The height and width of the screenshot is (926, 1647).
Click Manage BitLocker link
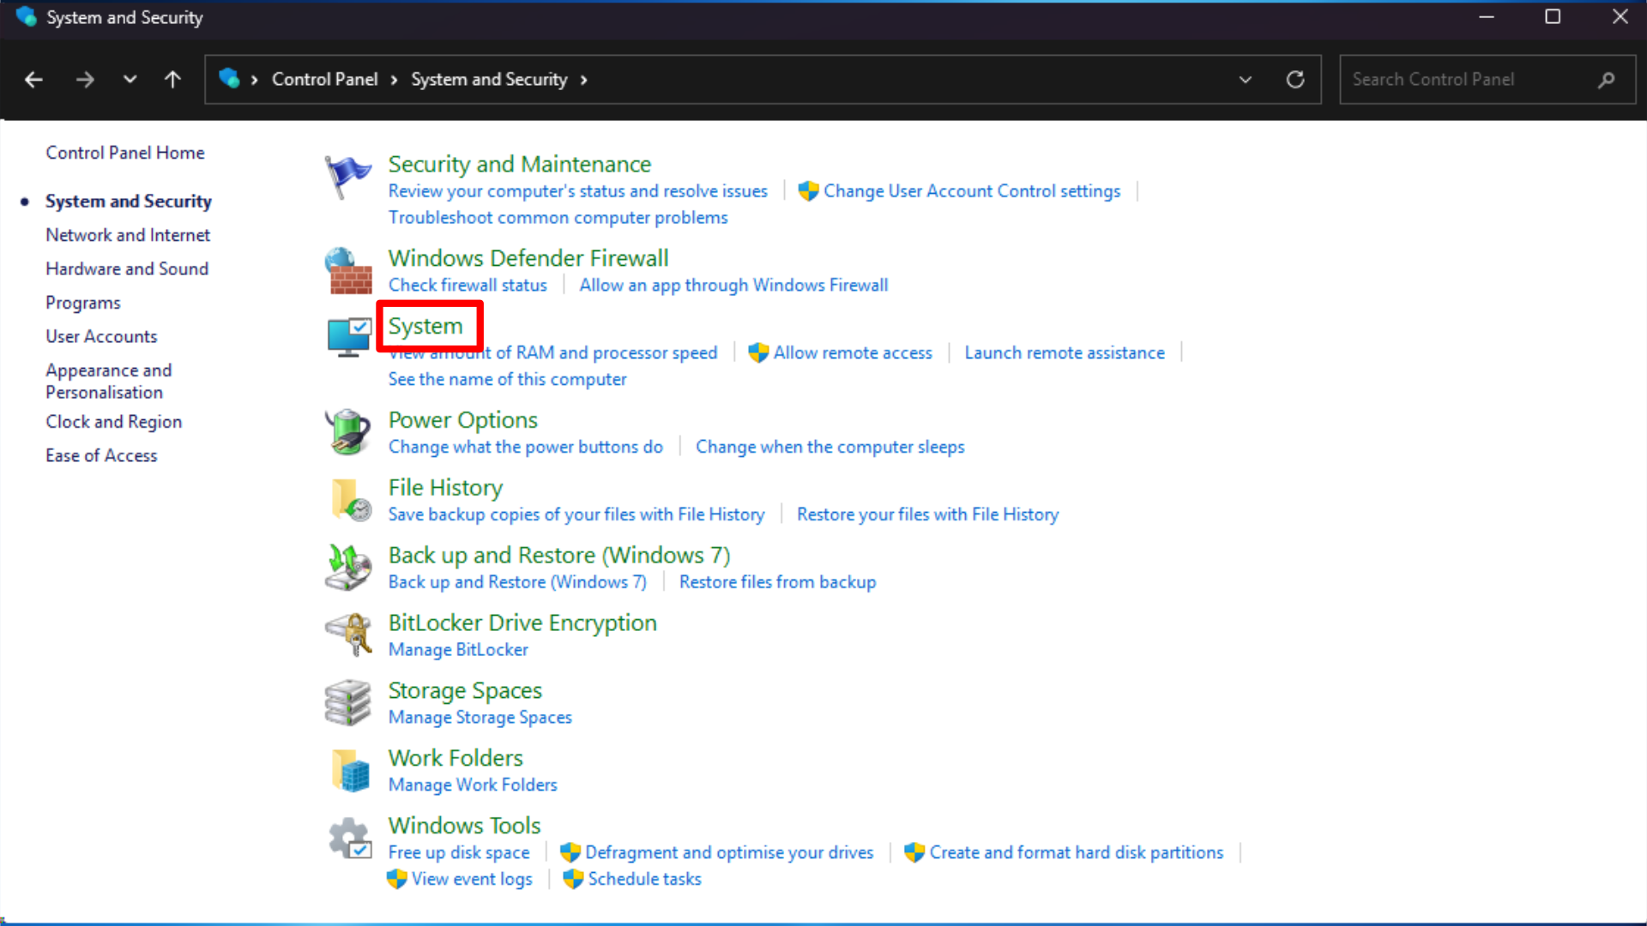coord(458,650)
